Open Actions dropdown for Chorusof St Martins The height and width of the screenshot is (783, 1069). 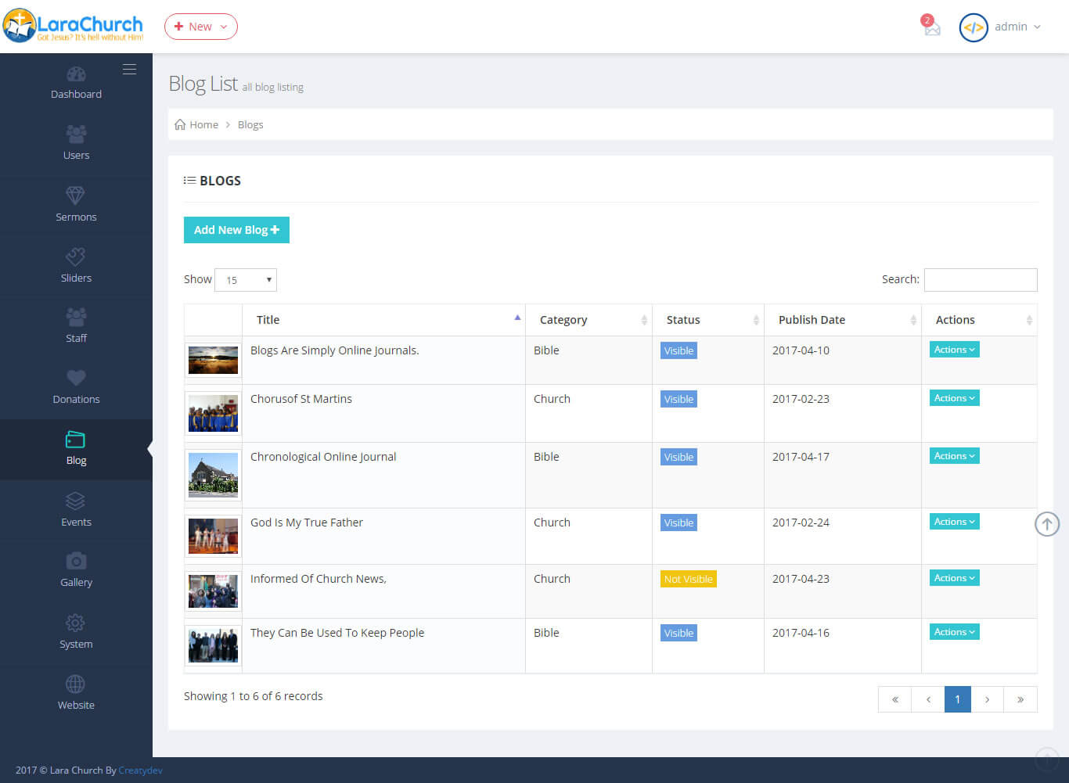954,398
